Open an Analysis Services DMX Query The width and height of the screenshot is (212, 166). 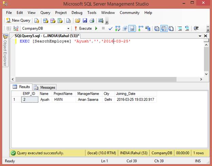(x=53, y=21)
